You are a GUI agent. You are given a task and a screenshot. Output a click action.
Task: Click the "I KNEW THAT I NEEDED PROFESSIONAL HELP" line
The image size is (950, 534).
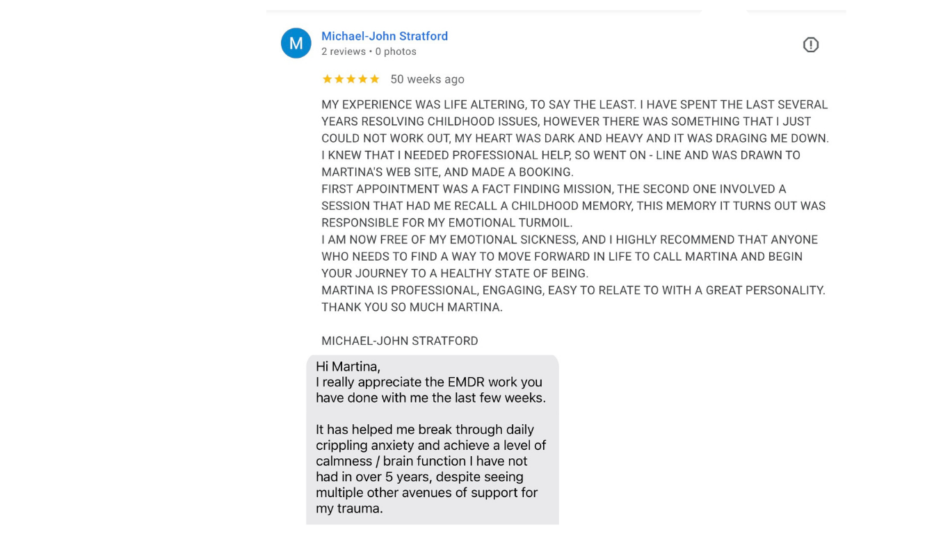point(561,155)
